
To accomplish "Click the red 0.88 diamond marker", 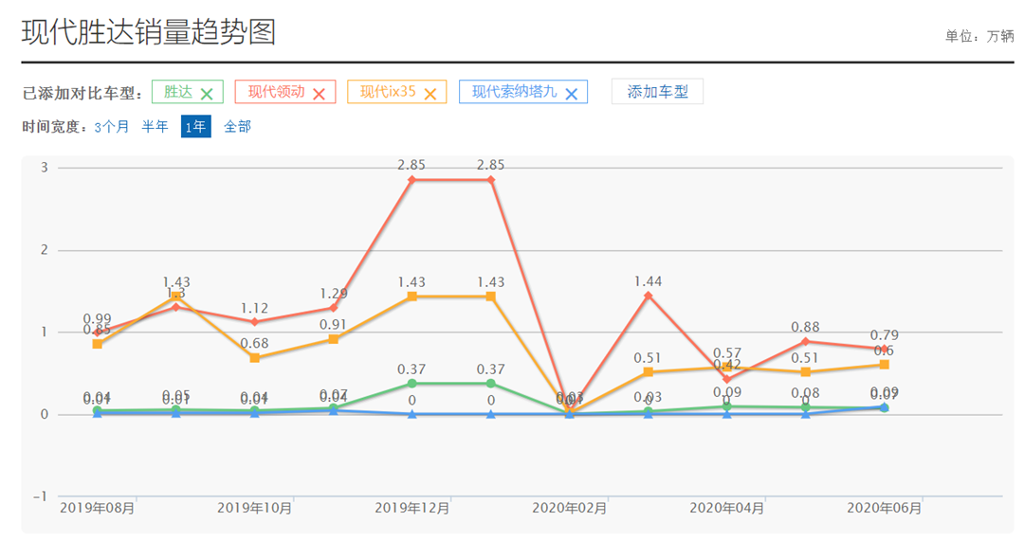I will (x=805, y=341).
